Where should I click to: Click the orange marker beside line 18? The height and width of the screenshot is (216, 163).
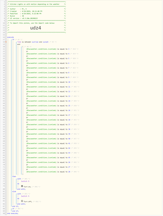point(6,42)
